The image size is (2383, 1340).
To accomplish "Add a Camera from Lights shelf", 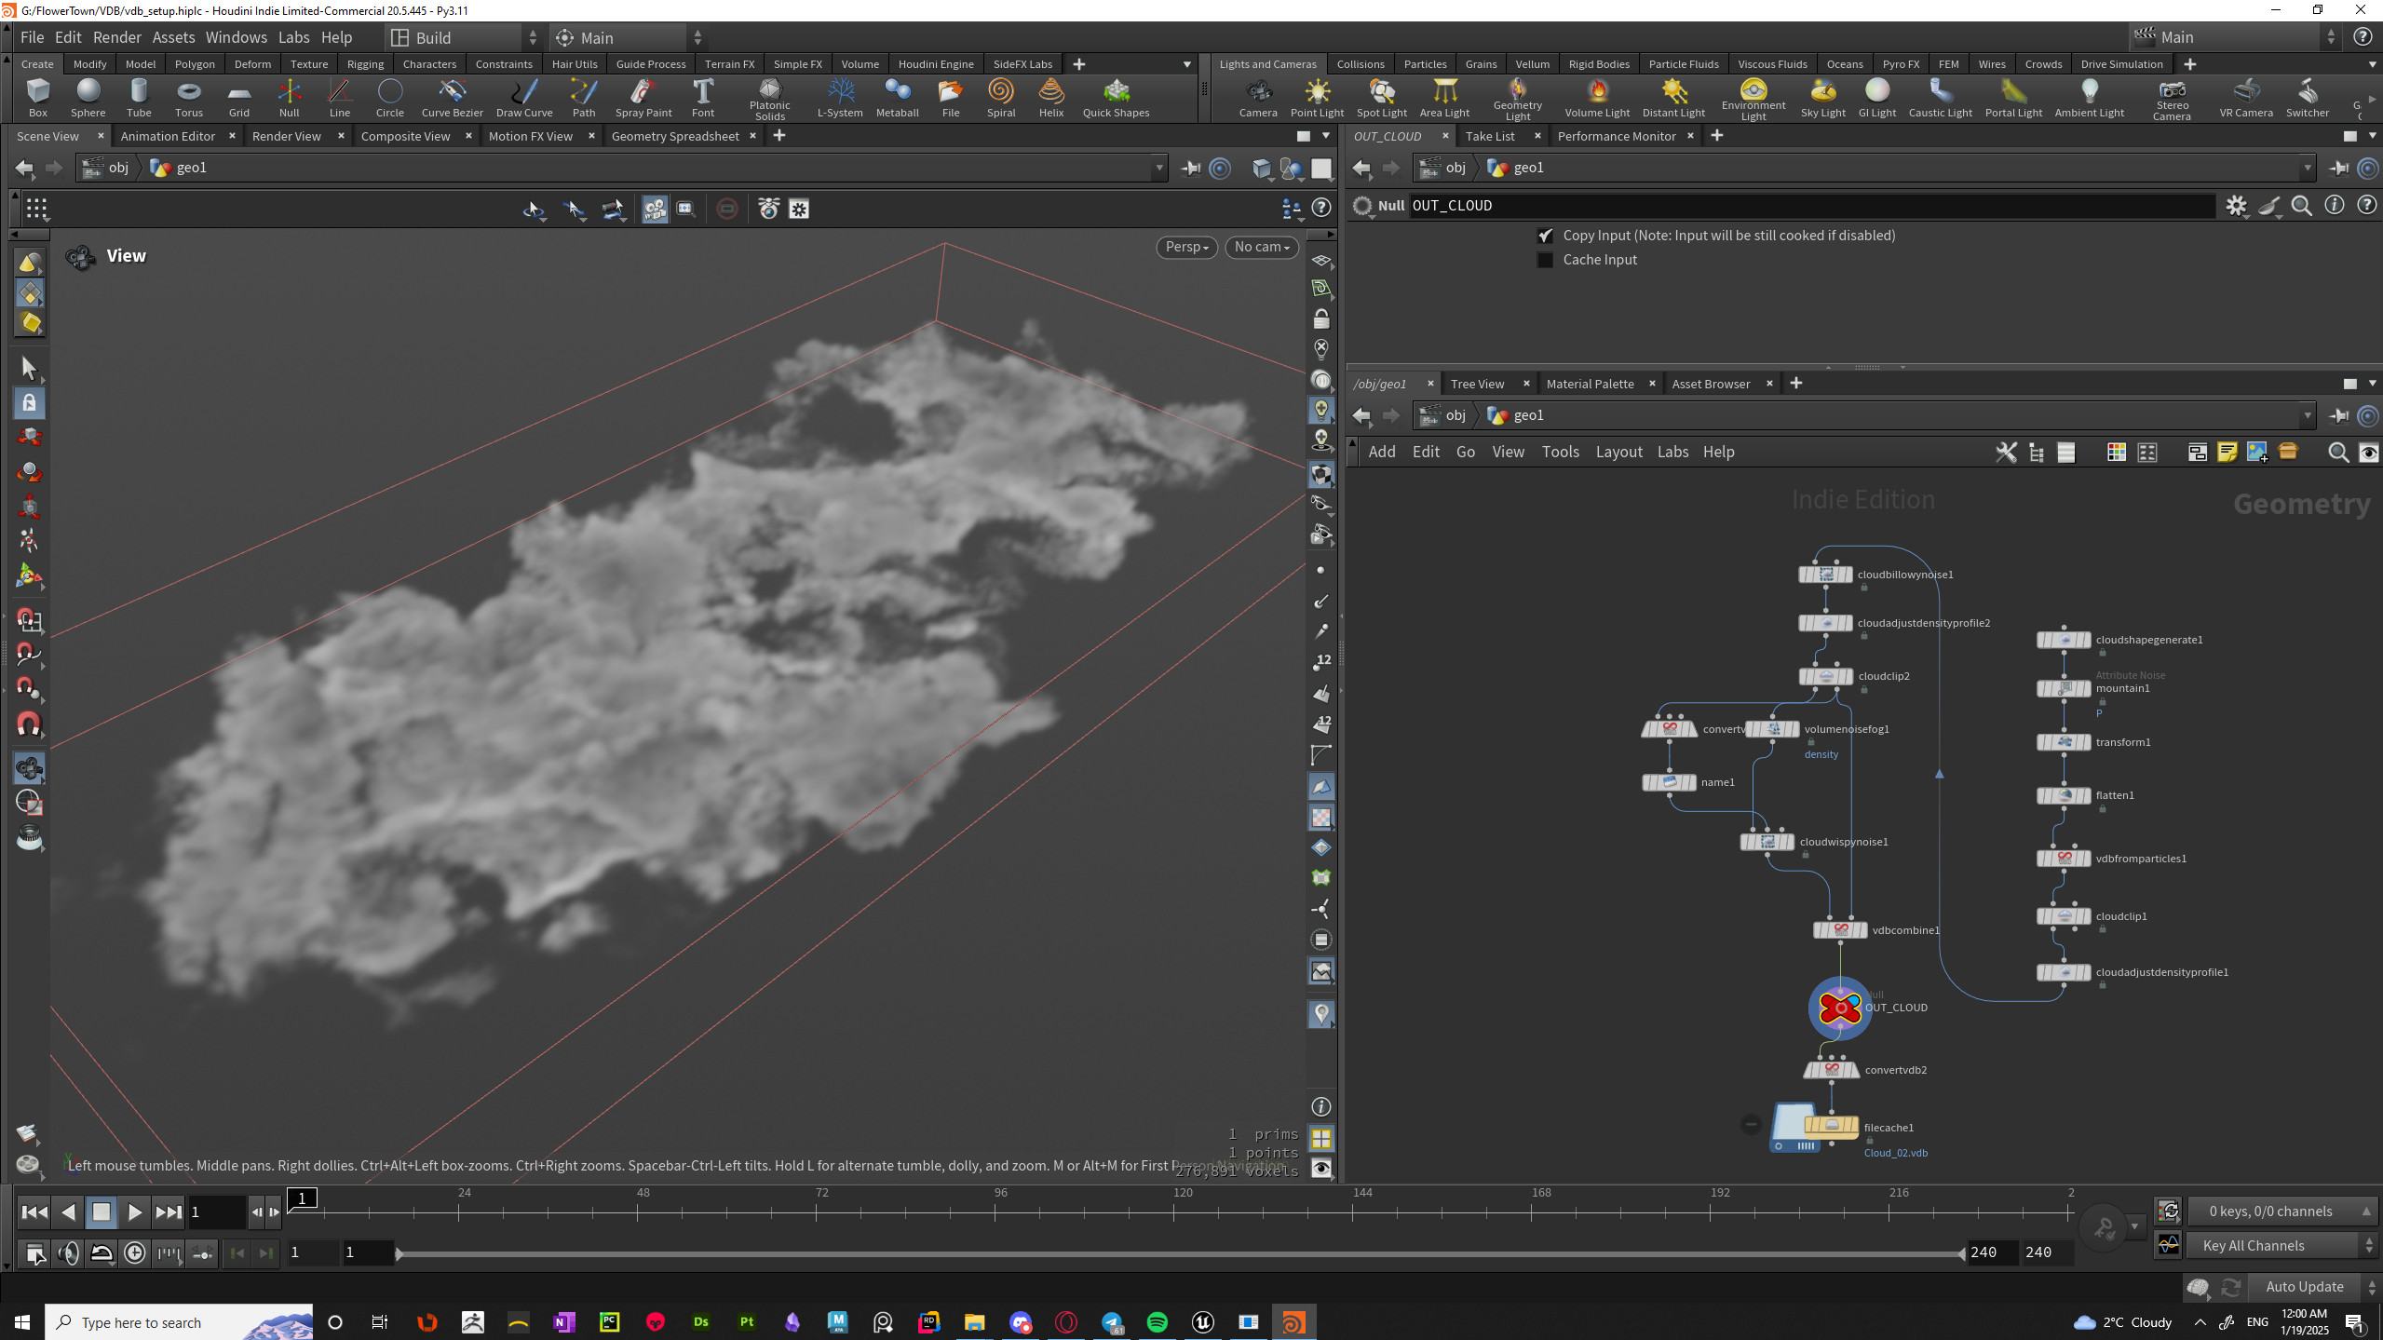I will point(1258,98).
